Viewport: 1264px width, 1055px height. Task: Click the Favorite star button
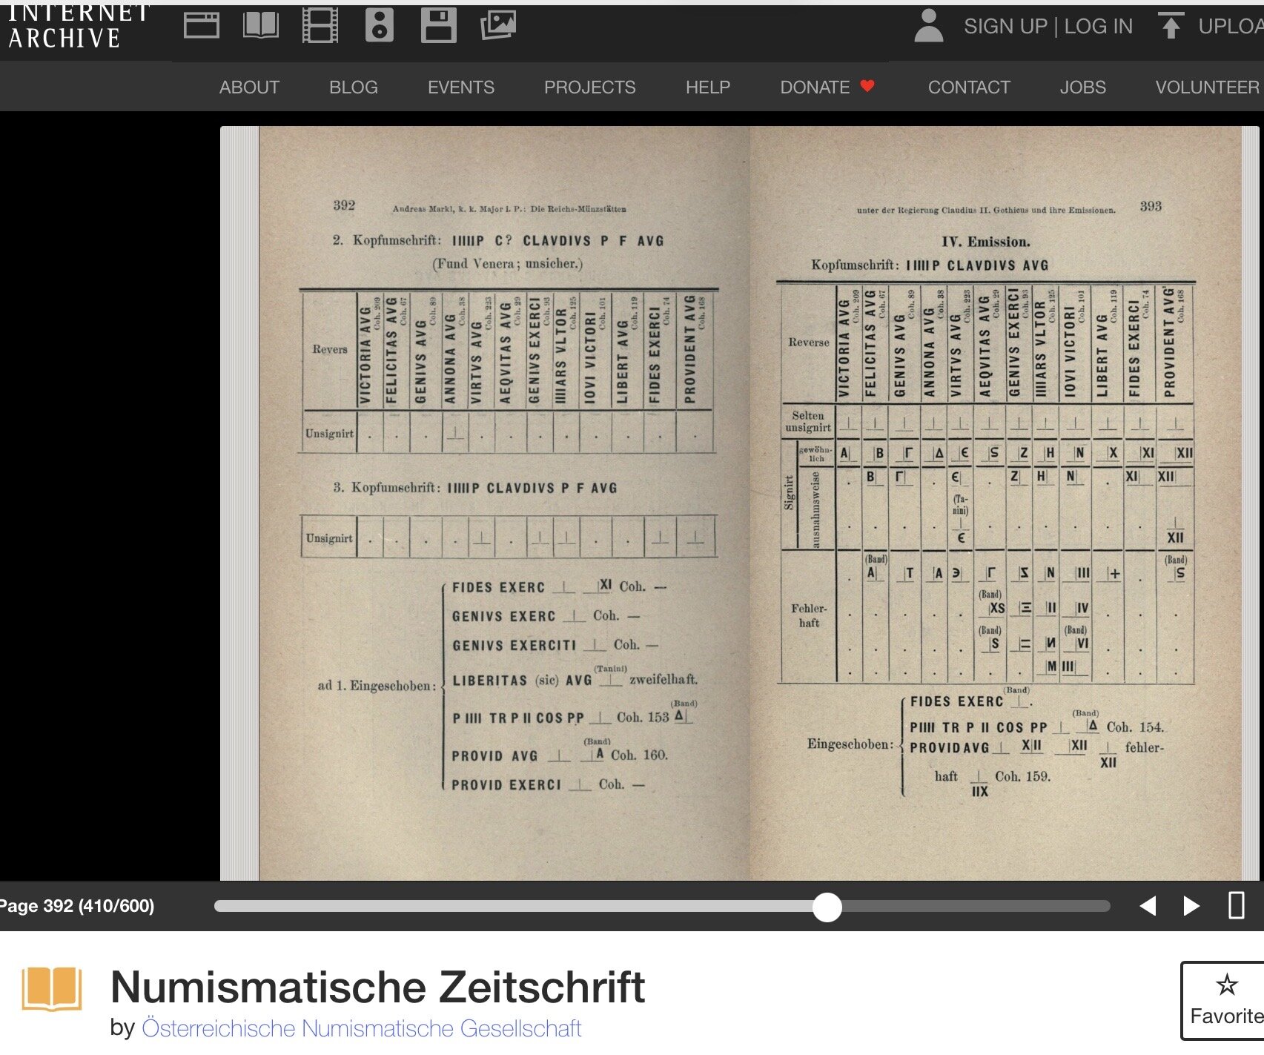coord(1226,1000)
